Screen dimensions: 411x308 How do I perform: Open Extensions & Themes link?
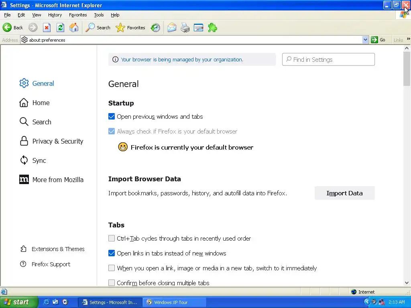[53, 249]
